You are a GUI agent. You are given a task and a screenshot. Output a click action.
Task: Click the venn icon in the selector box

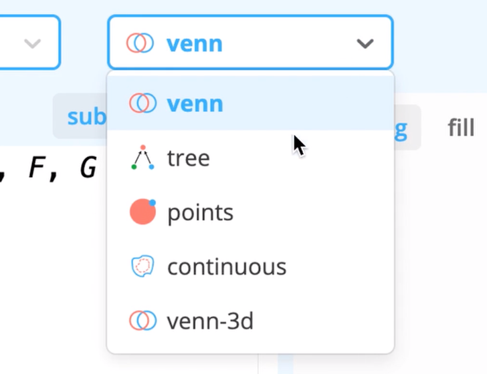[x=139, y=44]
